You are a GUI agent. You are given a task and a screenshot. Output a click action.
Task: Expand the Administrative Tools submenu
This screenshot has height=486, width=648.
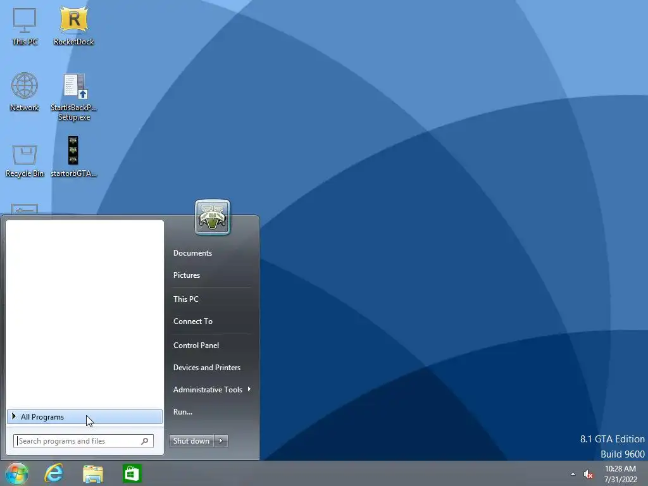pyautogui.click(x=212, y=390)
